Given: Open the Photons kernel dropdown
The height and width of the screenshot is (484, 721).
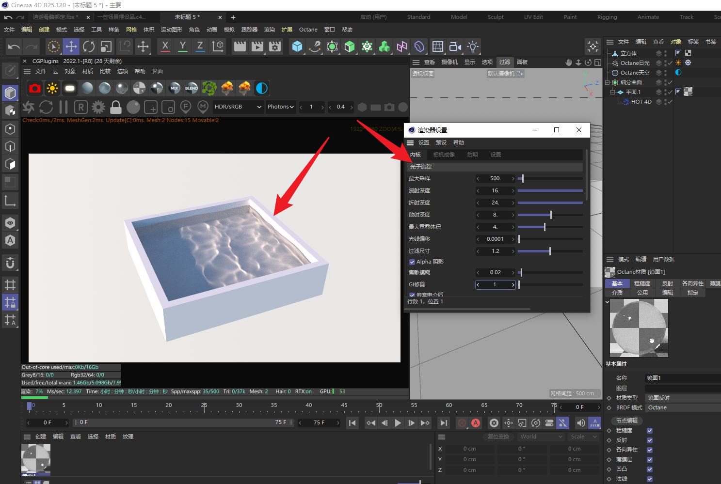Looking at the screenshot, I should point(281,107).
